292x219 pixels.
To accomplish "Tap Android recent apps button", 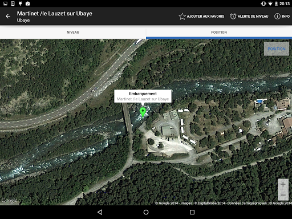I will [x=192, y=212].
